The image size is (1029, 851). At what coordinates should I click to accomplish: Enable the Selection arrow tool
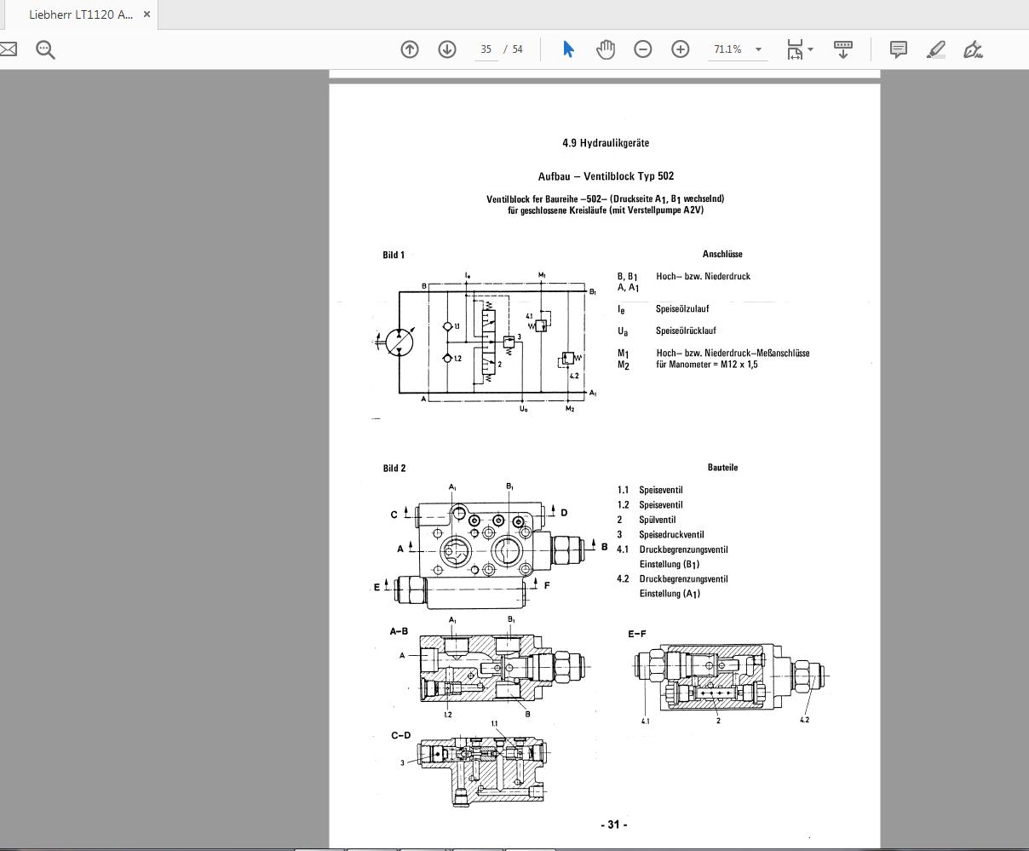566,49
